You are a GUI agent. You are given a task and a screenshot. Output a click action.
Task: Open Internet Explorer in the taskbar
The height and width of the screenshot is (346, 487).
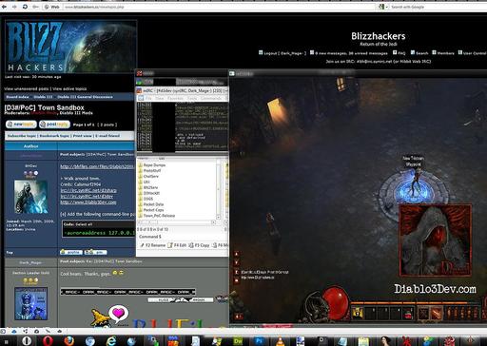[x=111, y=341]
